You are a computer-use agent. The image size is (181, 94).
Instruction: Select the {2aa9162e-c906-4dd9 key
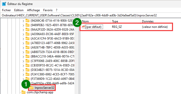[52, 83]
